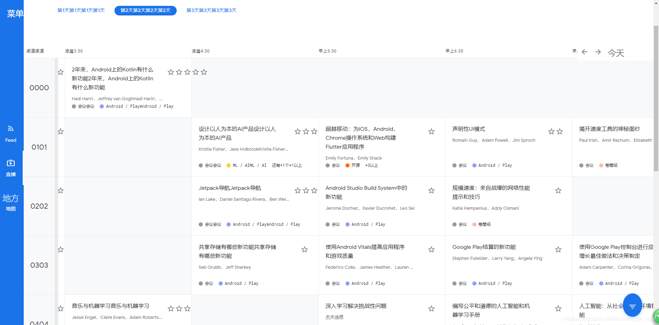Select channel 0202 label
This screenshot has width=659, height=325.
(39, 206)
